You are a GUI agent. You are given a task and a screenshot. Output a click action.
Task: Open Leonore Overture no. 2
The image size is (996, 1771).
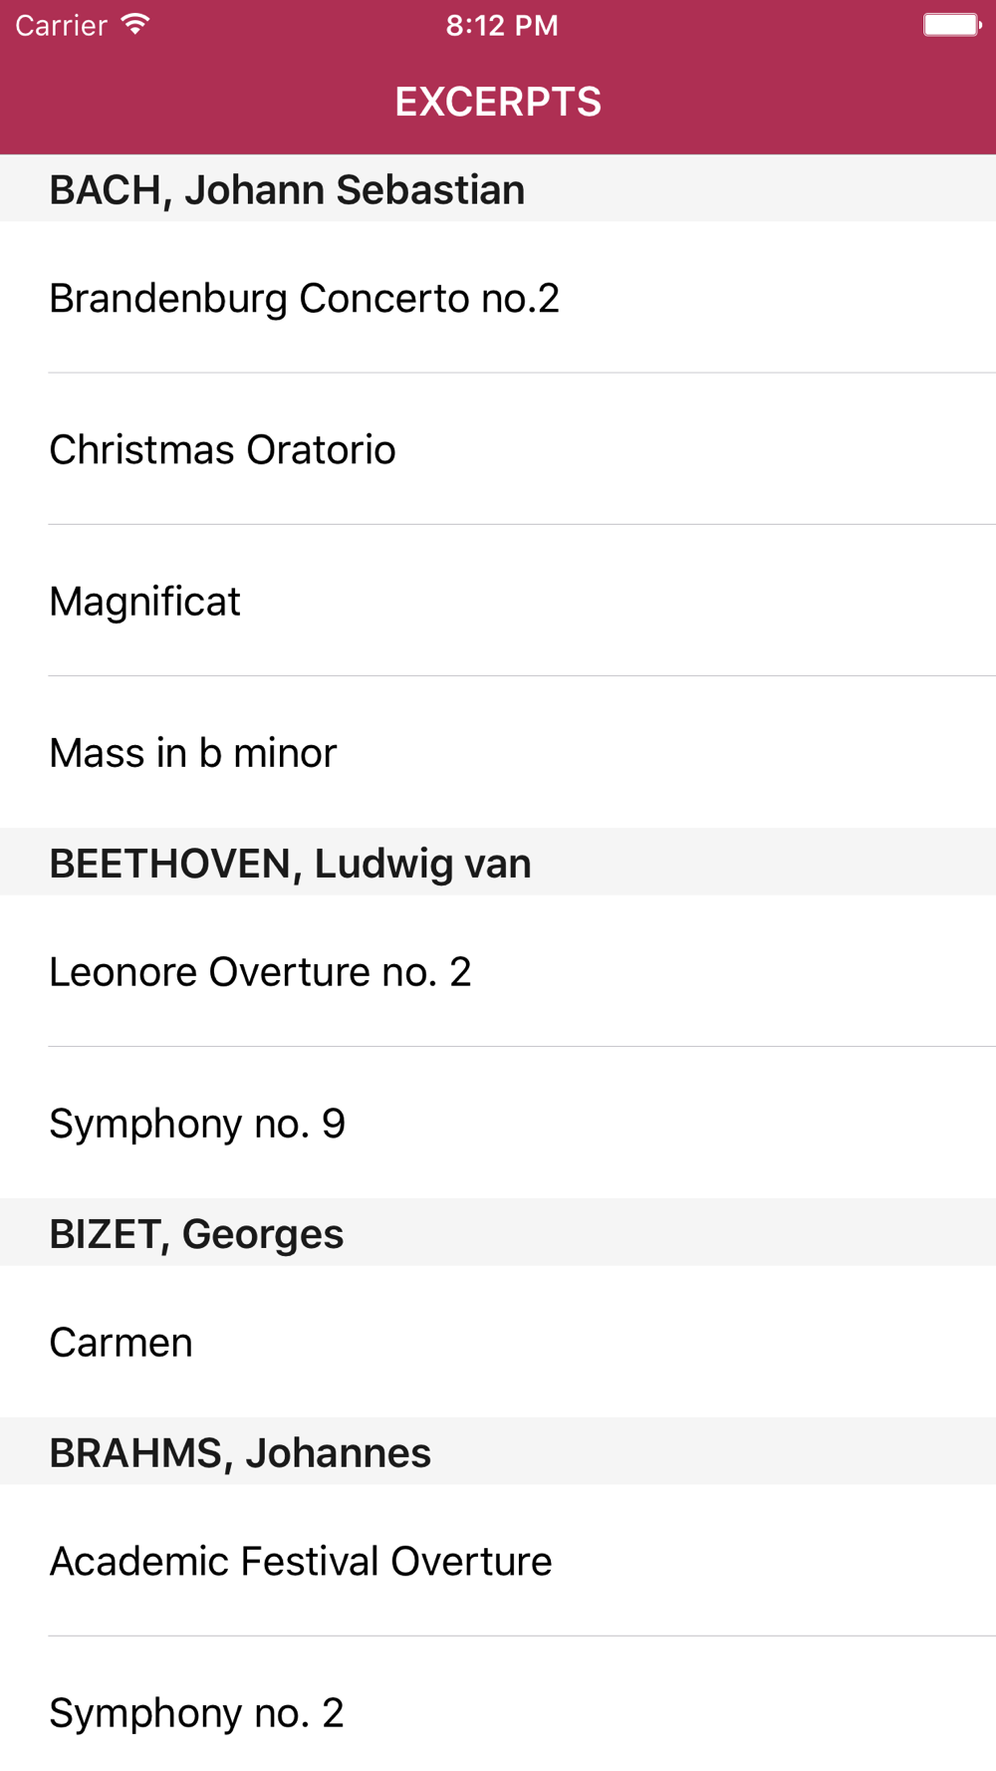pos(498,971)
